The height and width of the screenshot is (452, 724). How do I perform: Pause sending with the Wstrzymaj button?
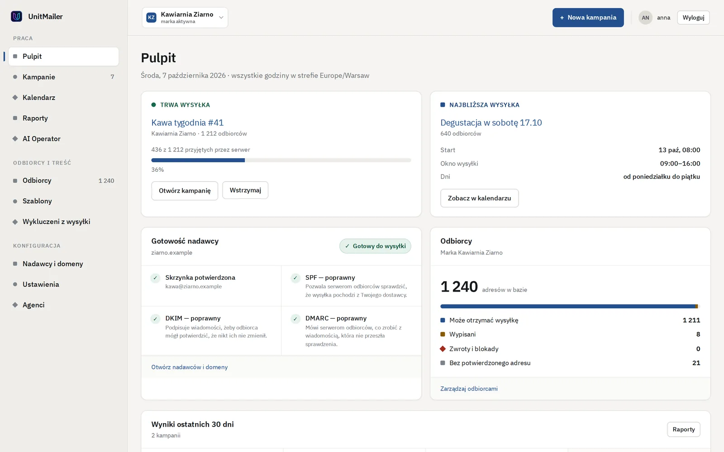click(x=245, y=190)
